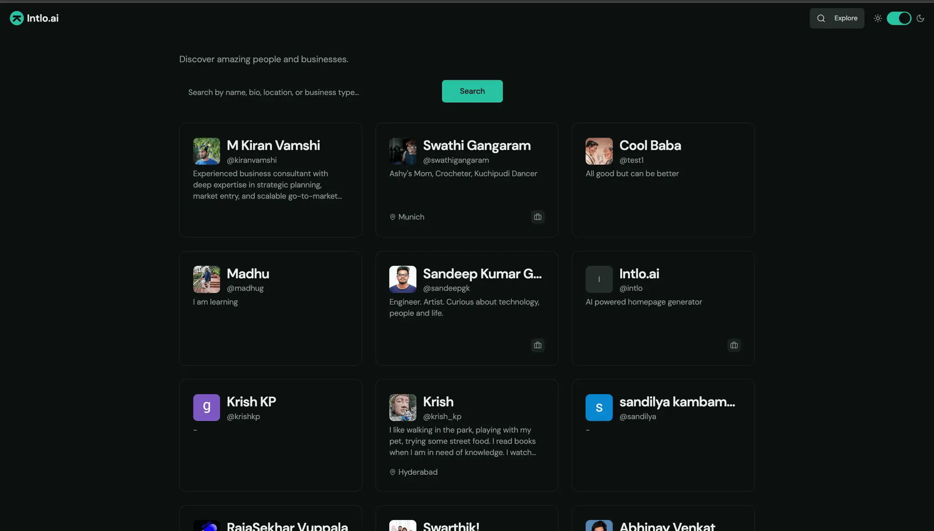Viewport: 934px width, 531px height.
Task: Click the 'Discover amazing people and businesses.' text
Action: [264, 59]
